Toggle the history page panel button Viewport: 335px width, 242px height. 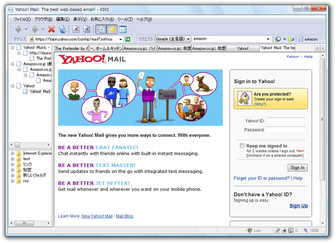(101, 29)
